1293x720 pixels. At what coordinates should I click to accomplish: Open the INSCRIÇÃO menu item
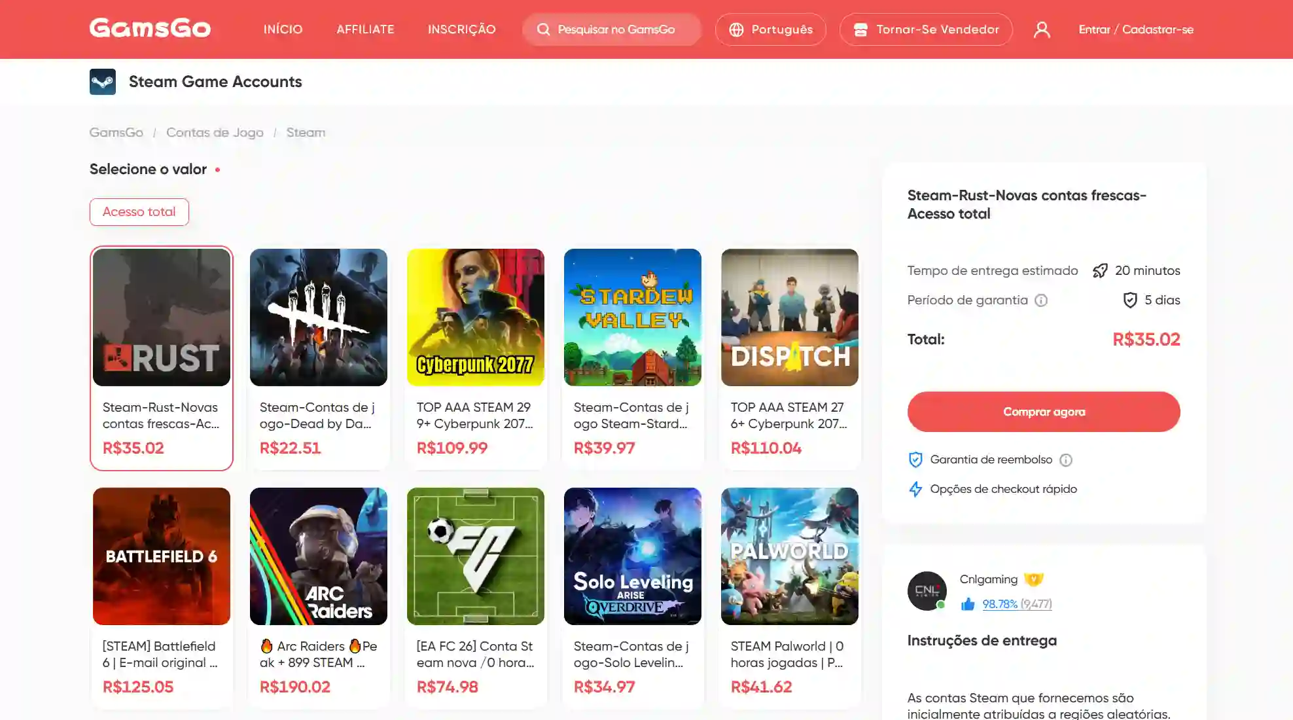(x=461, y=29)
